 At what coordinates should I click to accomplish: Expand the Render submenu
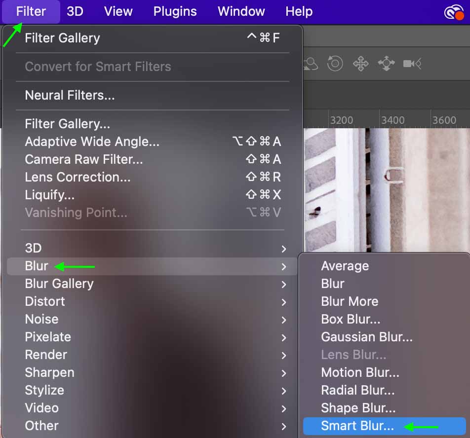click(153, 355)
